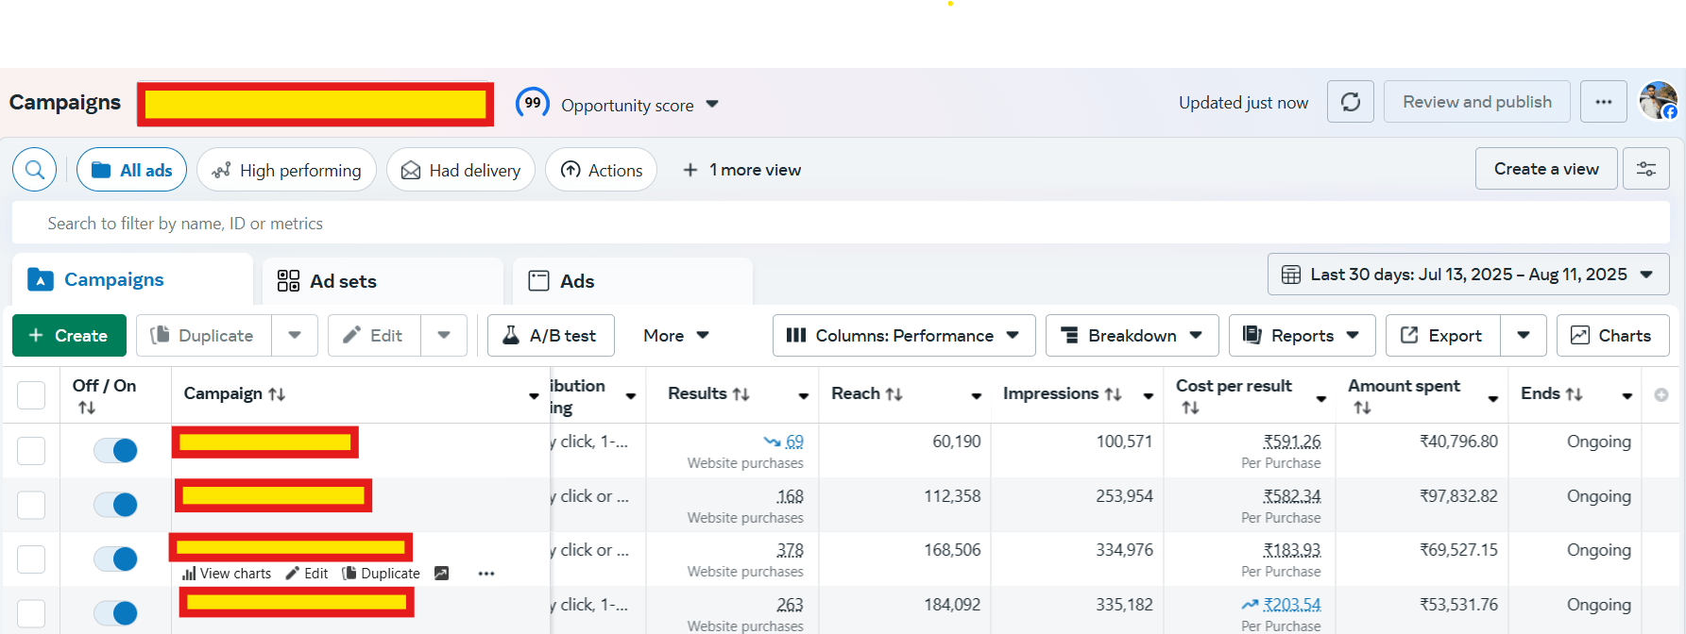Select the Actions view
This screenshot has width=1686, height=634.
coord(601,170)
